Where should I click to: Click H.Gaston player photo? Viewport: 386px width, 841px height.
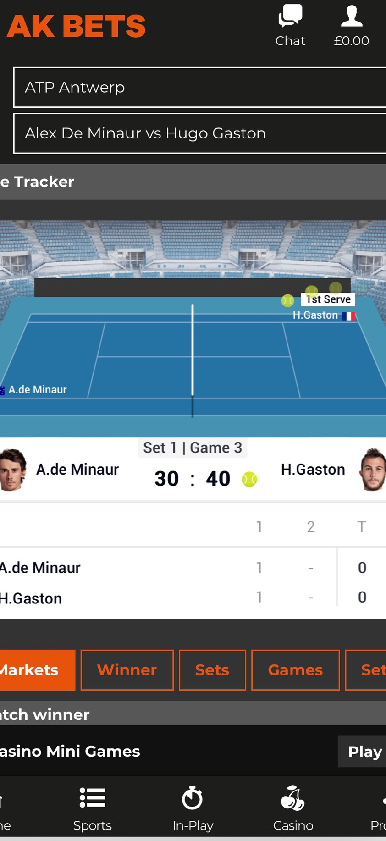click(372, 470)
